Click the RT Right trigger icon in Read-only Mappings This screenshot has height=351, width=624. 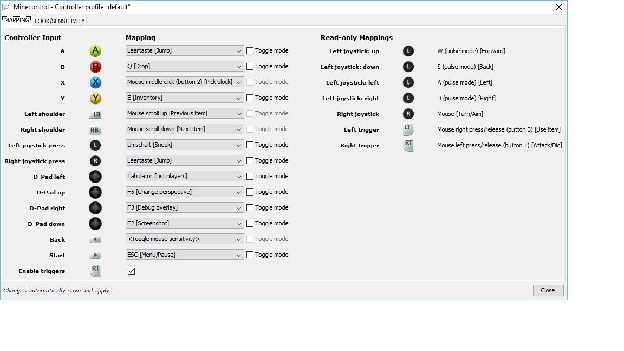pos(408,145)
